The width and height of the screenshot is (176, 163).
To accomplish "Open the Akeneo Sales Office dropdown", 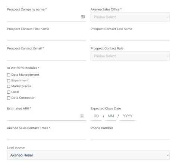I will tap(130, 17).
